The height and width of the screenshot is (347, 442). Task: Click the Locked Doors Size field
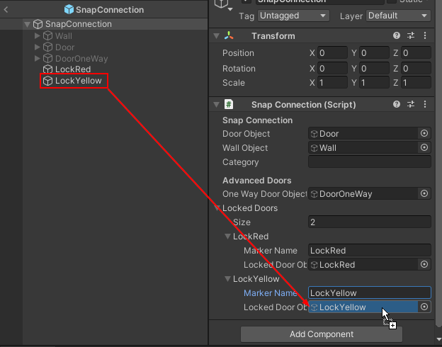click(x=369, y=222)
